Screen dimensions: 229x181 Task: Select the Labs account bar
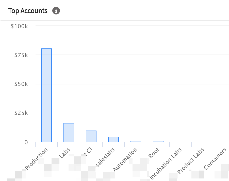pos(68,132)
